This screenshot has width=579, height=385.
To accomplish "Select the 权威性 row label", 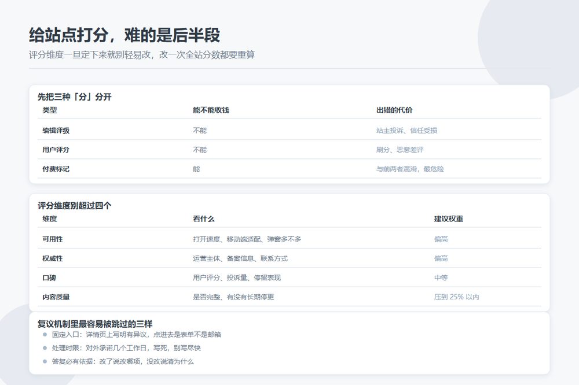I will tap(53, 258).
